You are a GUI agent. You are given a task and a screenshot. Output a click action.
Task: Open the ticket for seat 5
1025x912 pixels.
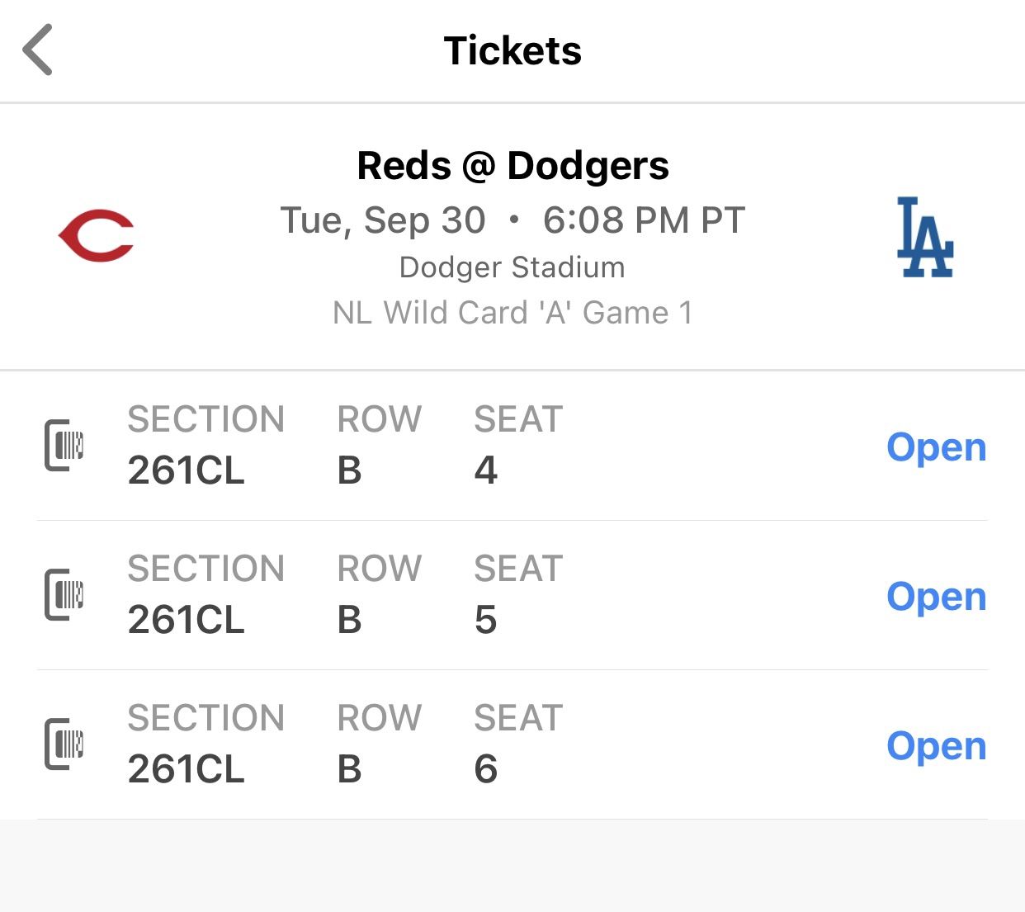(x=936, y=597)
